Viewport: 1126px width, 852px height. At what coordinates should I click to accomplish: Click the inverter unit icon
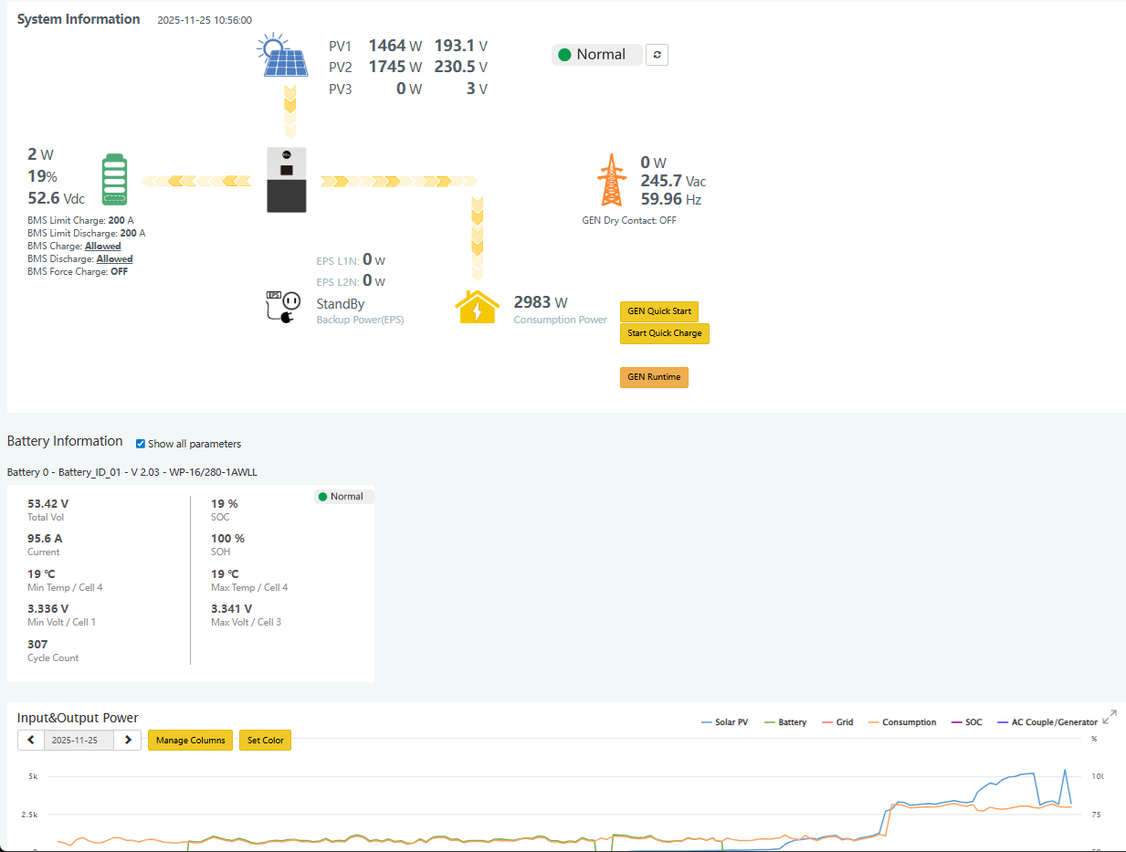(x=287, y=180)
